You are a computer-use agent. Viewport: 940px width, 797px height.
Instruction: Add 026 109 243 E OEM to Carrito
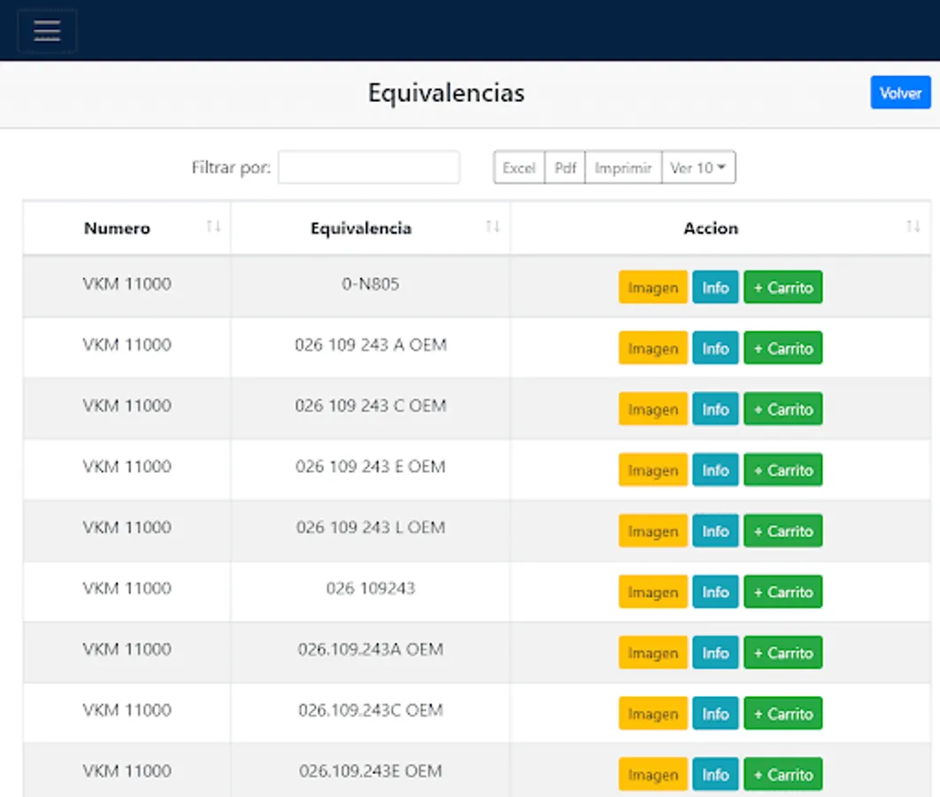783,469
